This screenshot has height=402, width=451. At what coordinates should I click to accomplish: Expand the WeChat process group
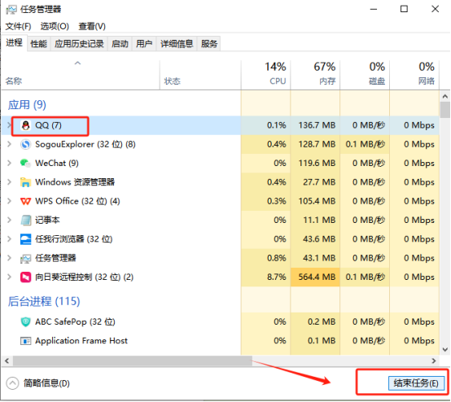[9, 164]
